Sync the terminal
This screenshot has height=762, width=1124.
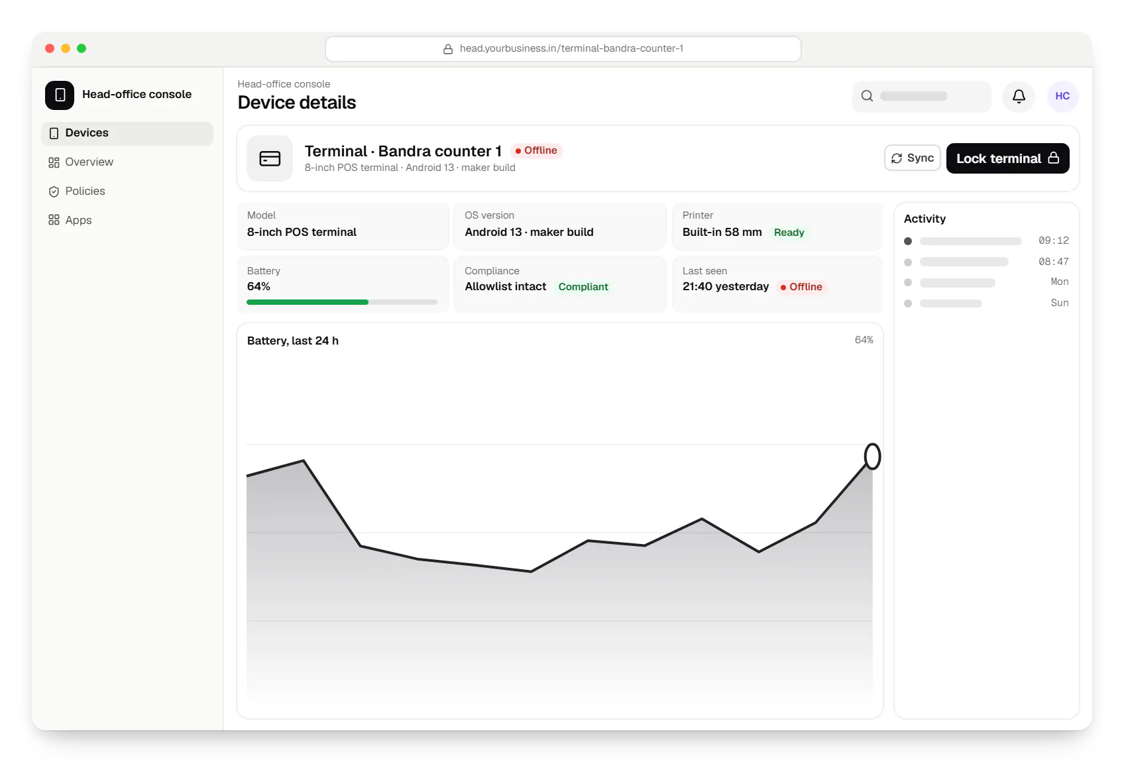(912, 158)
